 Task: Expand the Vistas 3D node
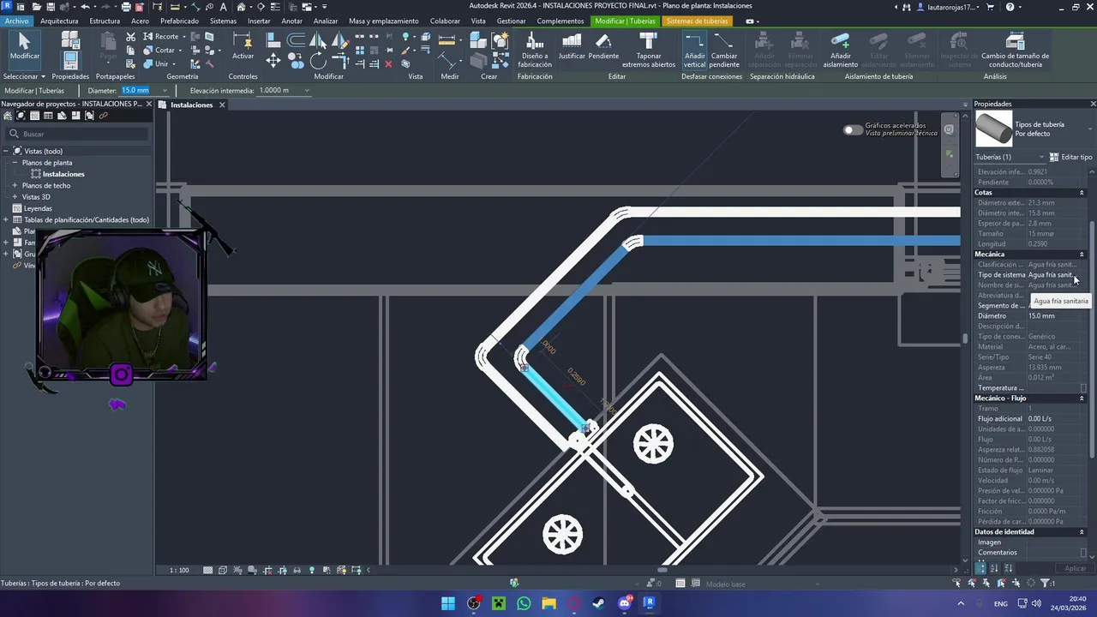[x=15, y=197]
